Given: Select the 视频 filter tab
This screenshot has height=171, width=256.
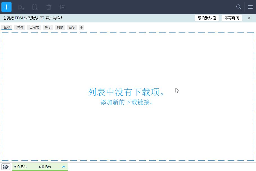Looking at the screenshot, I should tap(60, 27).
